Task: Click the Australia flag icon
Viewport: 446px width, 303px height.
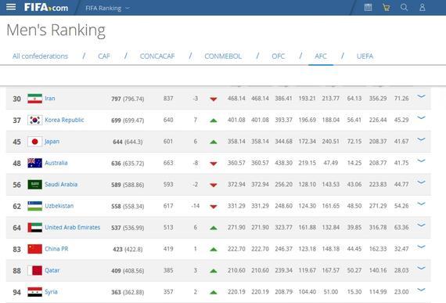Action: coord(35,163)
